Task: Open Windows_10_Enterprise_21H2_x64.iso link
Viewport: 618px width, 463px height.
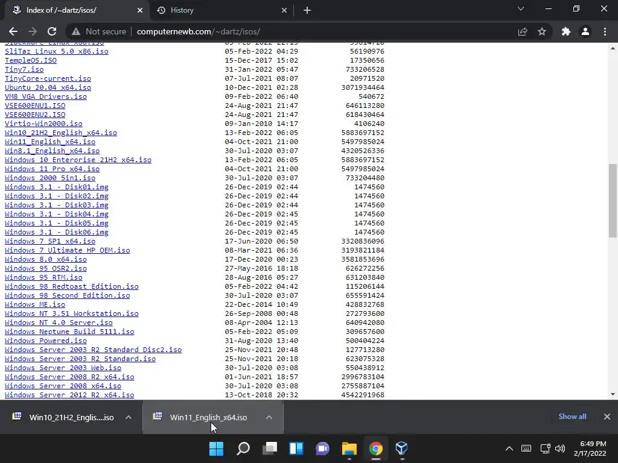Action: point(78,160)
